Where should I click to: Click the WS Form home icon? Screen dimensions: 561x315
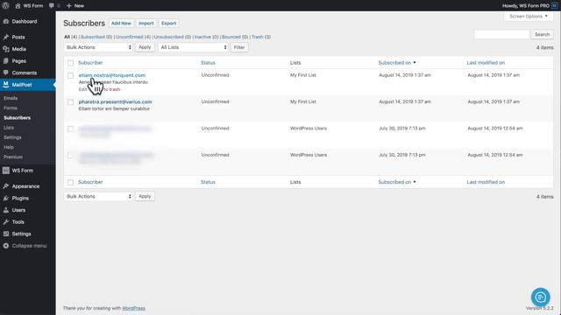point(18,6)
